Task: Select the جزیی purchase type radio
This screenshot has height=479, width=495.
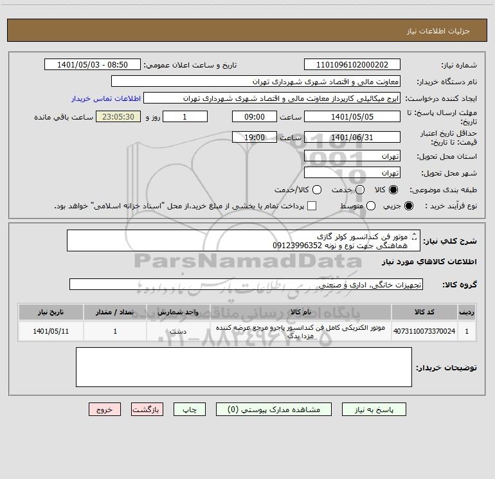Action: (409, 206)
